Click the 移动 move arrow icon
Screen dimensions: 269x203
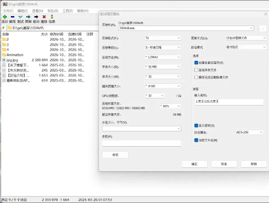(36, 17)
